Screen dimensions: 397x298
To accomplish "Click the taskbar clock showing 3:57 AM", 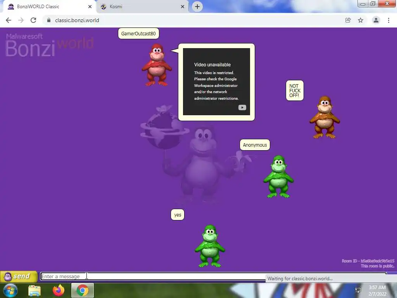I will coord(377,291).
